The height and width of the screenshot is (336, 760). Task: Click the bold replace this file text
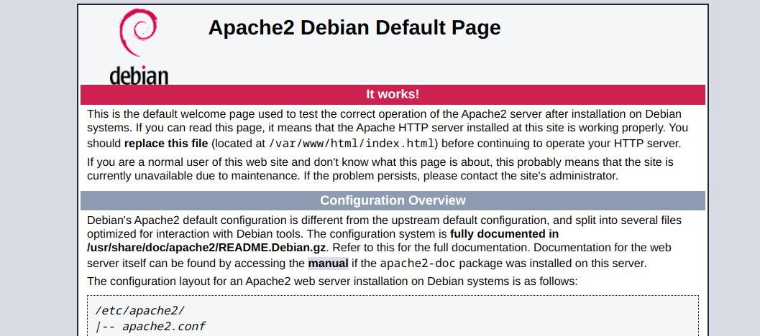166,144
